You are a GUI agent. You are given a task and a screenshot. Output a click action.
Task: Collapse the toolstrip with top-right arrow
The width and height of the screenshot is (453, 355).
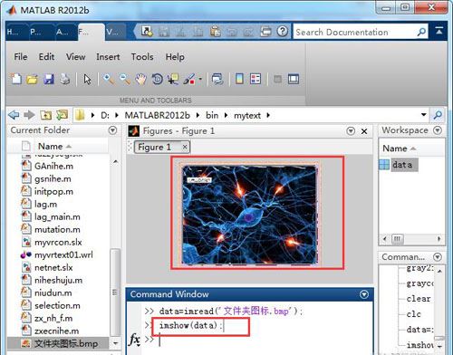tap(439, 31)
